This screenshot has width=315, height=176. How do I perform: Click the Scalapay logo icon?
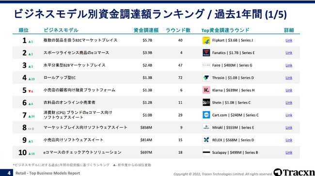(206, 152)
